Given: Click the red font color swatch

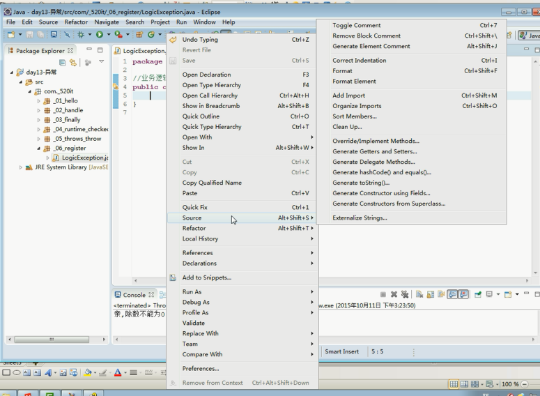Looking at the screenshot, I should 118,373.
